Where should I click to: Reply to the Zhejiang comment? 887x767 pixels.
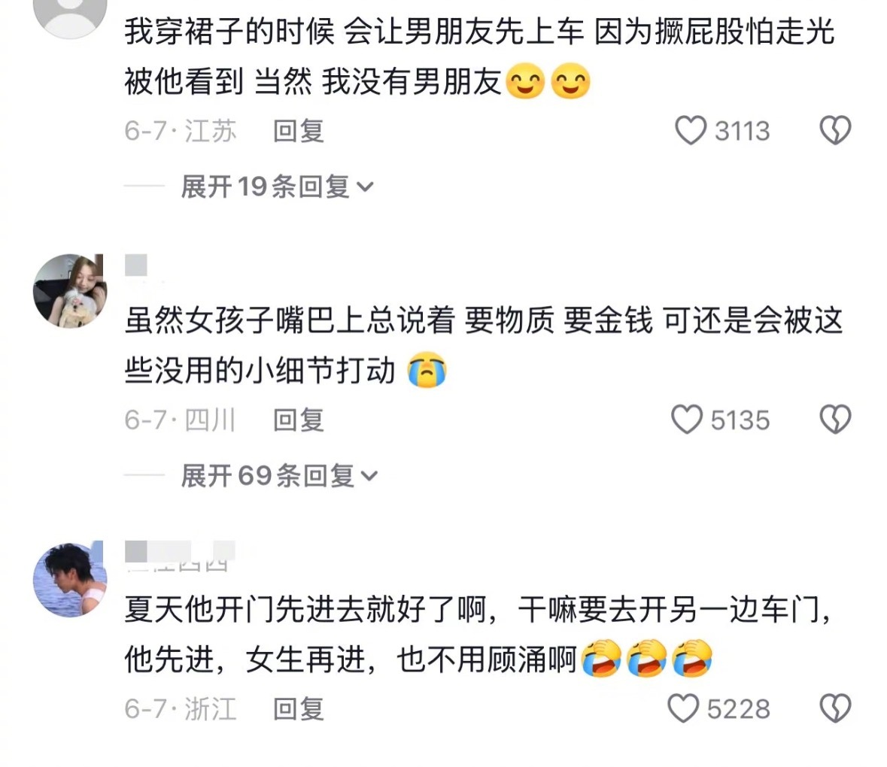point(299,709)
